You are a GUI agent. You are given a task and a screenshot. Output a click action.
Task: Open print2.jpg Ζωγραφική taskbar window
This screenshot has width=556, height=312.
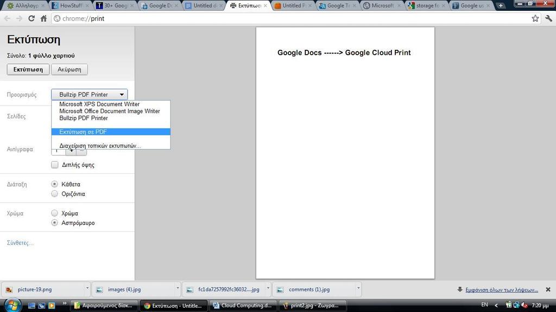pyautogui.click(x=312, y=305)
